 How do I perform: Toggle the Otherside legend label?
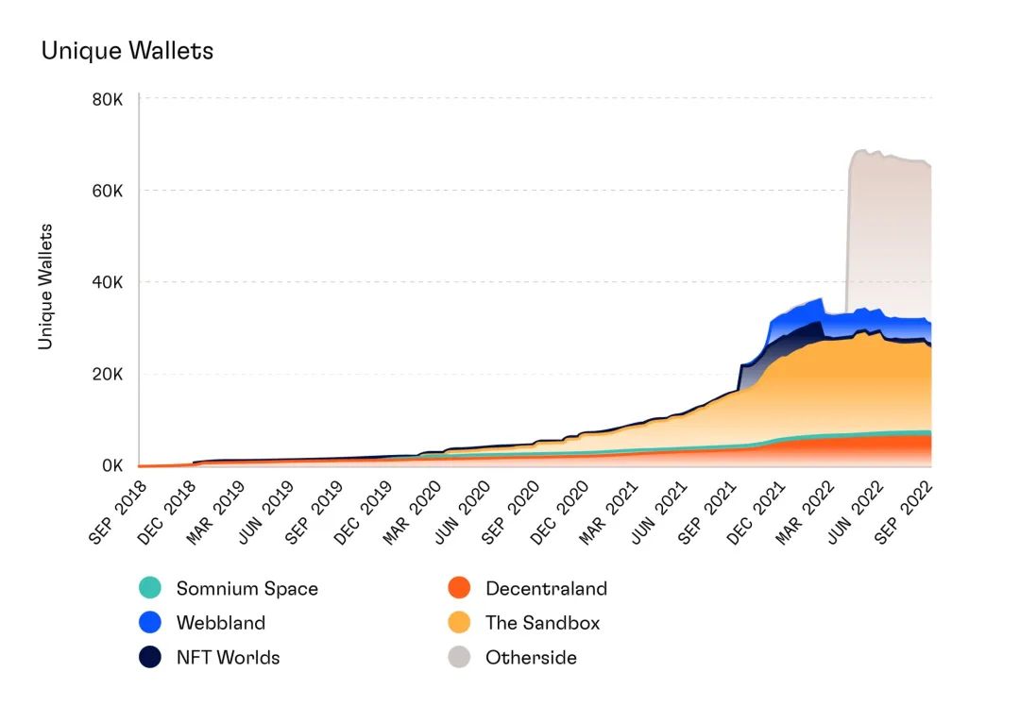pos(531,657)
